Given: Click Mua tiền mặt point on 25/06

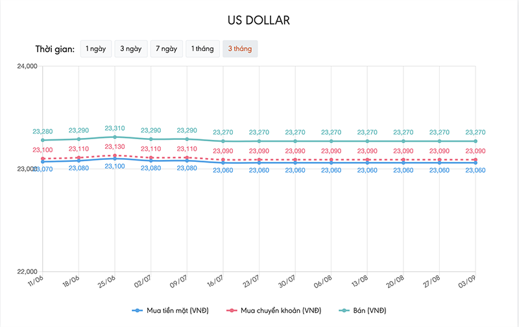Looking at the screenshot, I should 115,159.
